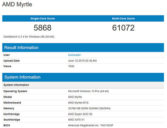Select the memory value 32768 MB DDR4 SDRAM
This screenshot has height=128, width=167.
click(x=89, y=108)
